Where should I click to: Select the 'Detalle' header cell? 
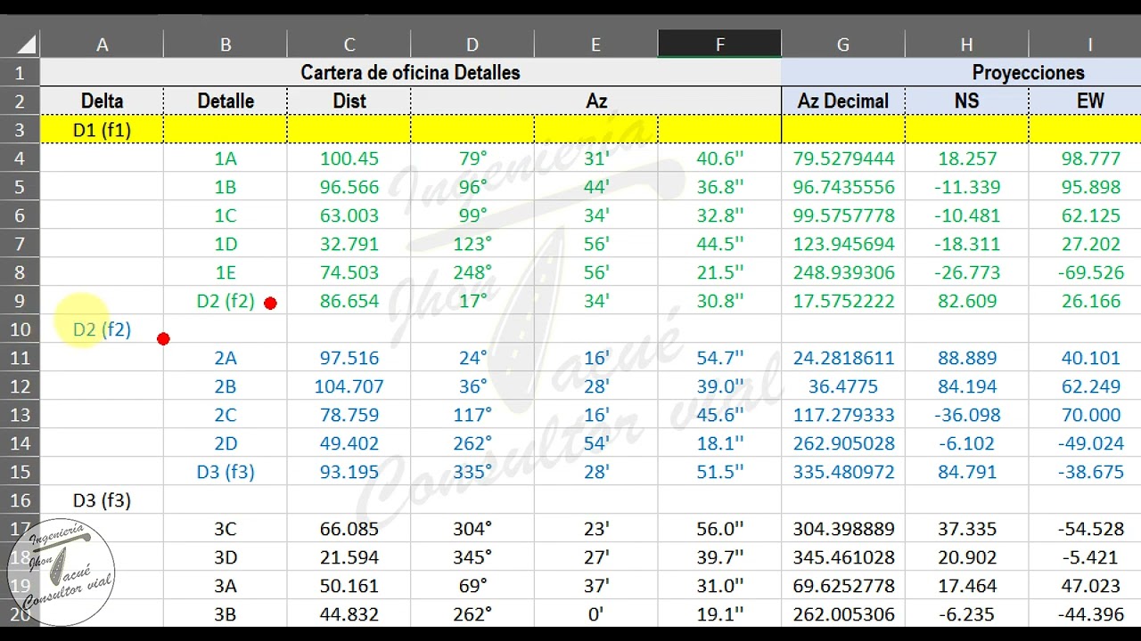[x=226, y=101]
